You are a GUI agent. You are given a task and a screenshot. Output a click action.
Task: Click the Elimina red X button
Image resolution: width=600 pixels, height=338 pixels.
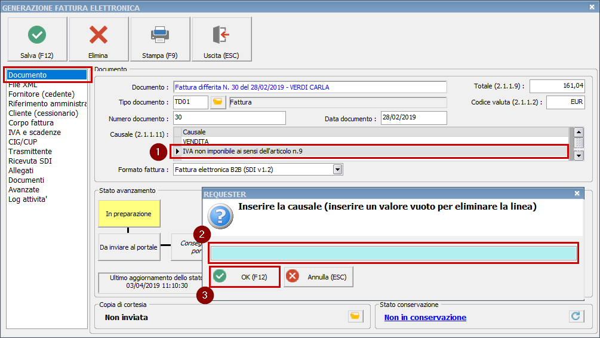[98, 39]
